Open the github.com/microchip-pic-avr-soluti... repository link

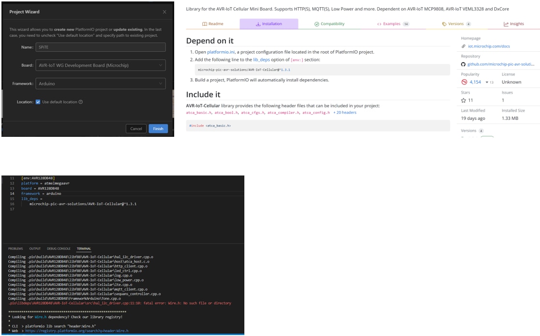(501, 64)
